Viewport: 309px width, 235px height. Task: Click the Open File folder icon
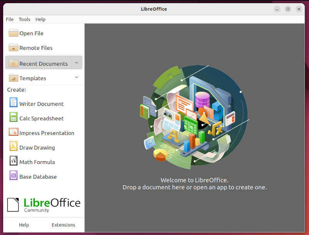tap(14, 33)
